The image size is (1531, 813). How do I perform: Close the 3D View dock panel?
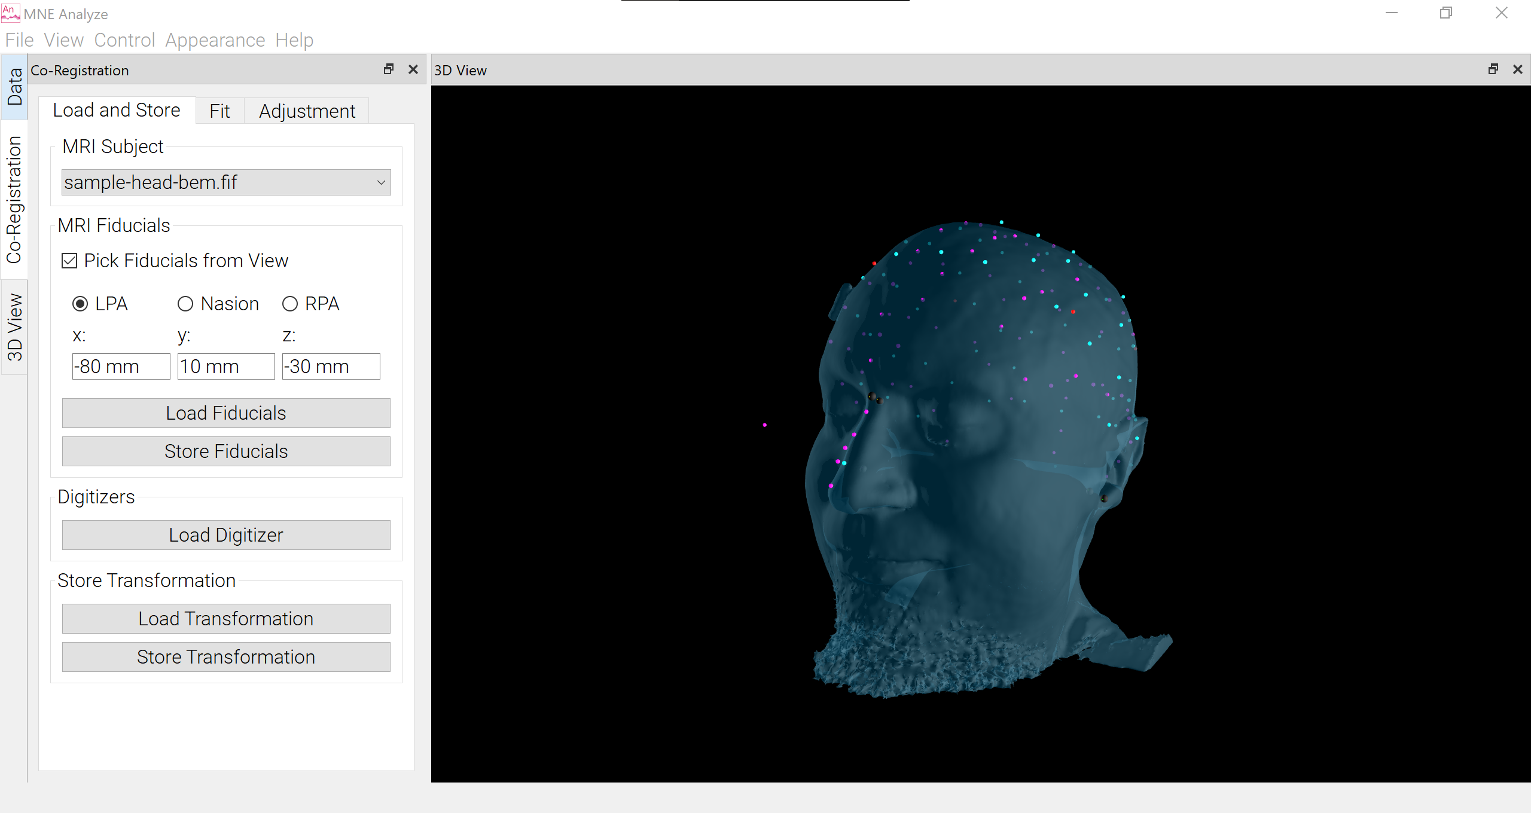pyautogui.click(x=1517, y=69)
